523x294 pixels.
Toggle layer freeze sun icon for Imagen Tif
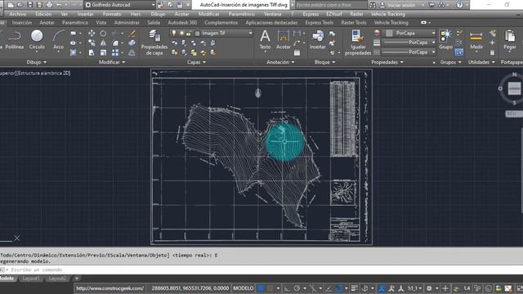click(x=181, y=33)
